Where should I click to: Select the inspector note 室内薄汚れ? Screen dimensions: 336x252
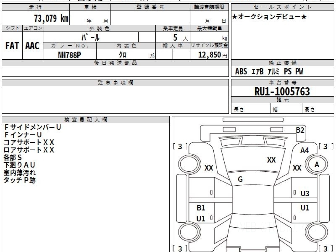pyautogui.click(x=20, y=172)
